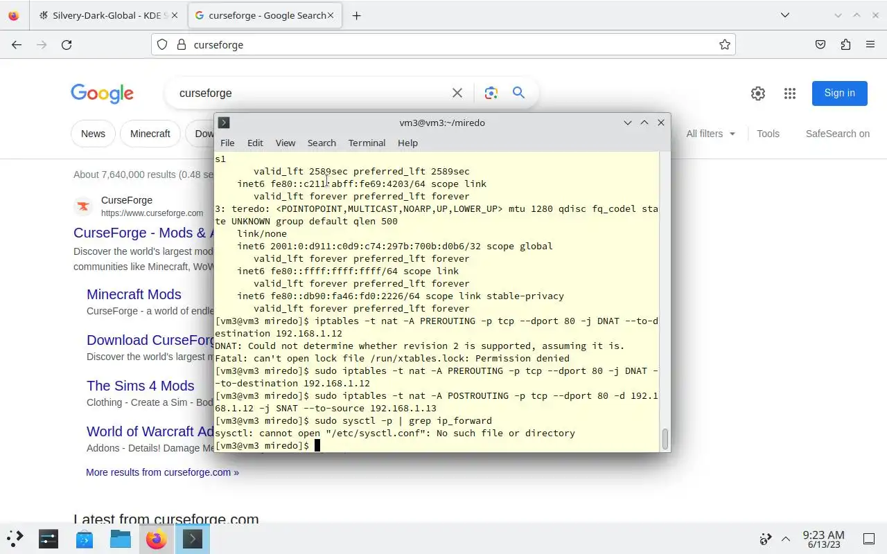Go forward in browser history
Viewport: 887px width, 554px height.
tap(42, 44)
